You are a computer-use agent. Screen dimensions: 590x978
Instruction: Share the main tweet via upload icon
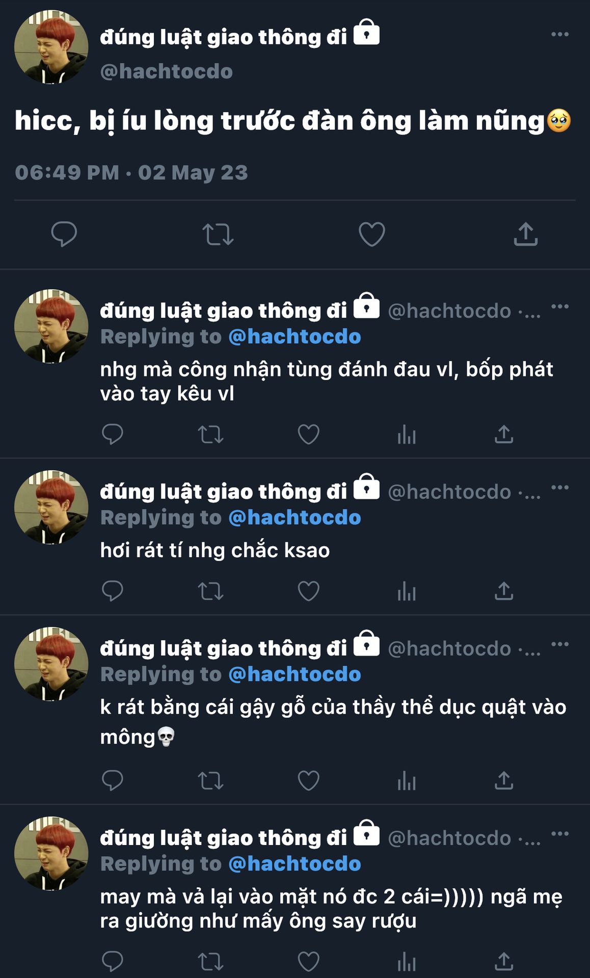tap(526, 234)
